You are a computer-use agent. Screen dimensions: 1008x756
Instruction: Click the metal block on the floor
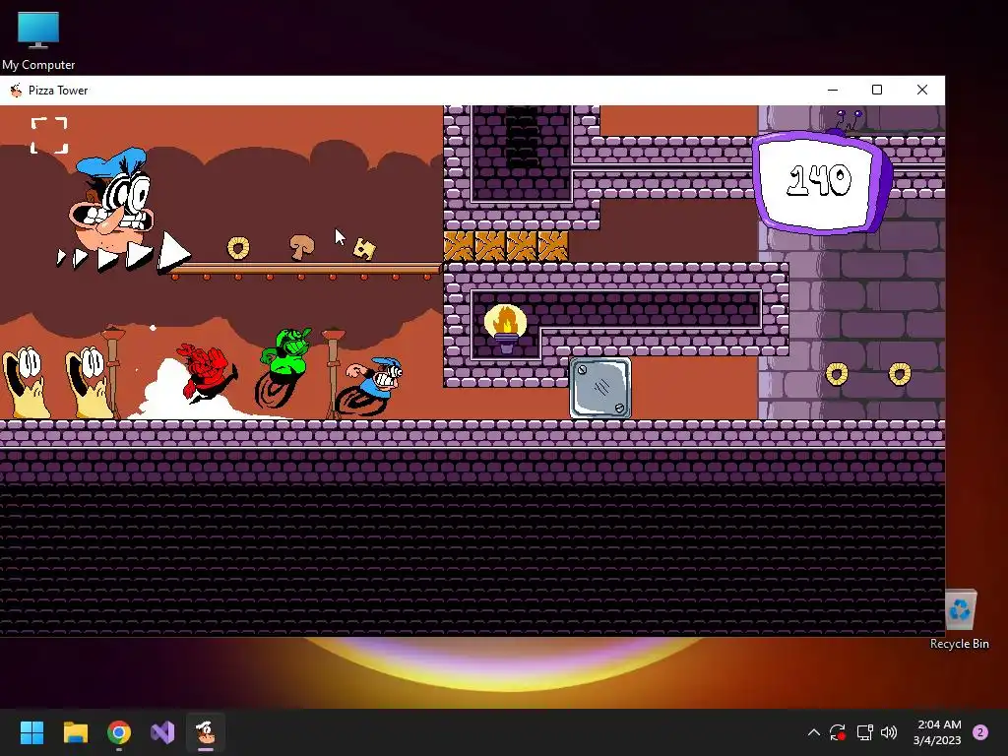tap(600, 388)
